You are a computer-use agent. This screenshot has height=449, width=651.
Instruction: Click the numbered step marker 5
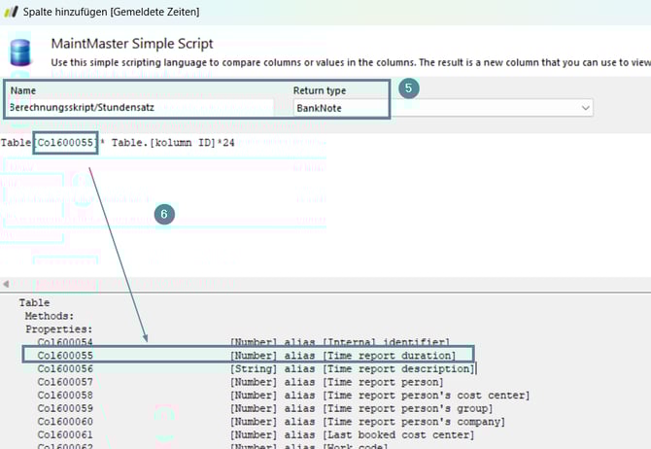click(409, 88)
